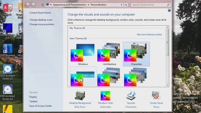Click the theme list scroll up arrow
201x113 pixels.
pos(167,27)
